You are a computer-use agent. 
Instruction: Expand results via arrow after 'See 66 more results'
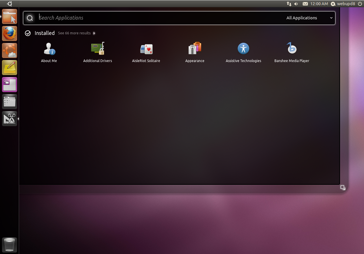pos(94,33)
